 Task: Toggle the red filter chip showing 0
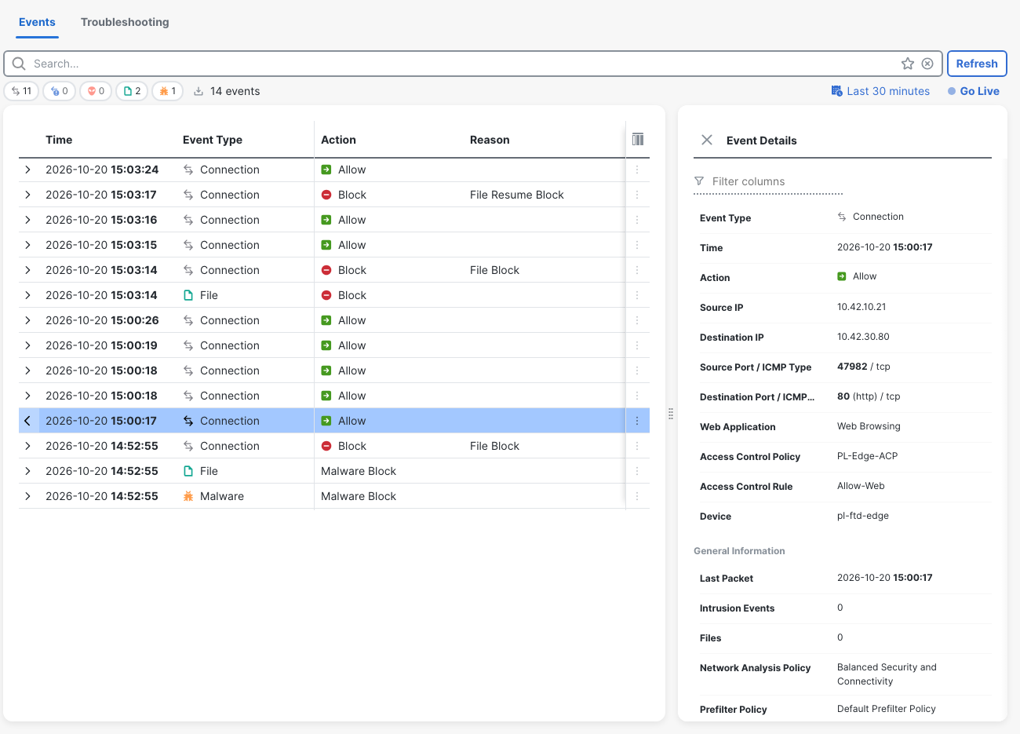pos(96,91)
